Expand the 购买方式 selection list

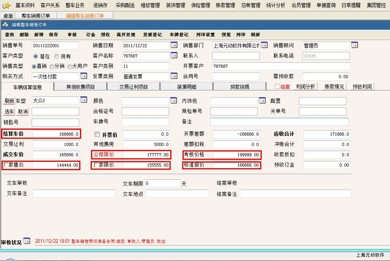(x=84, y=76)
